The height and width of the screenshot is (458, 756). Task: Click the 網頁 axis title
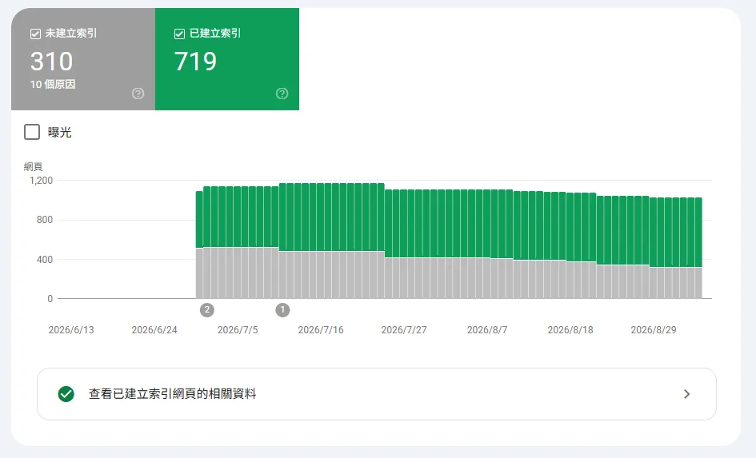(x=34, y=166)
